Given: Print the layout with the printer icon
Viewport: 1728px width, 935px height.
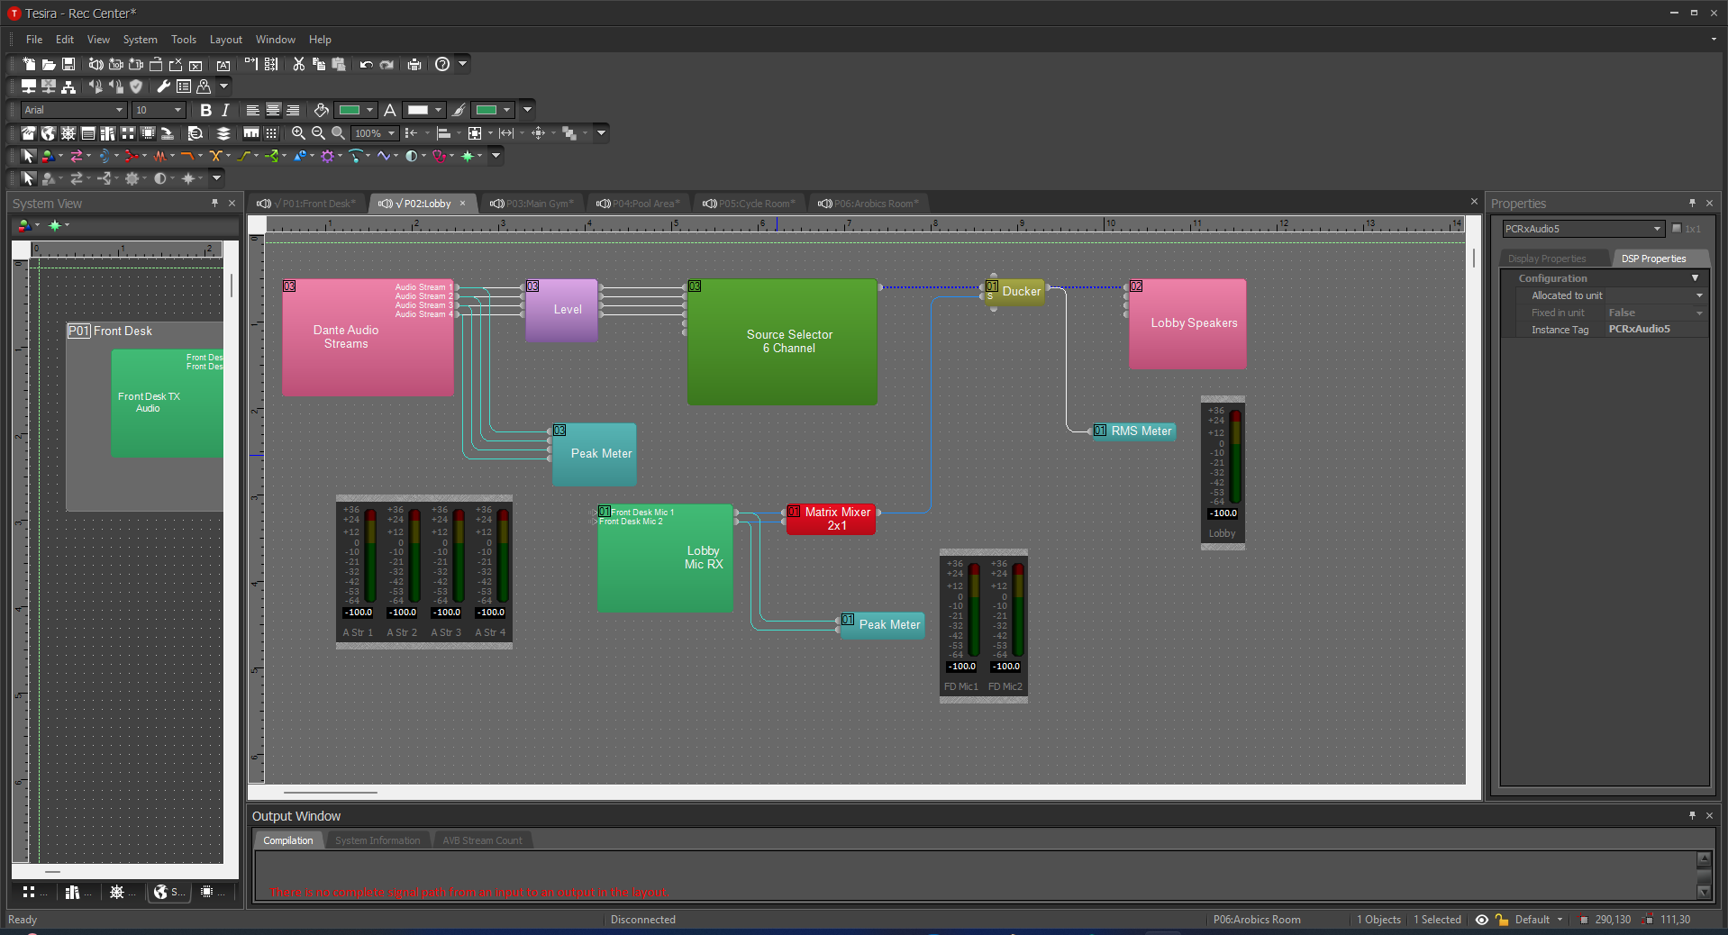Looking at the screenshot, I should [414, 64].
